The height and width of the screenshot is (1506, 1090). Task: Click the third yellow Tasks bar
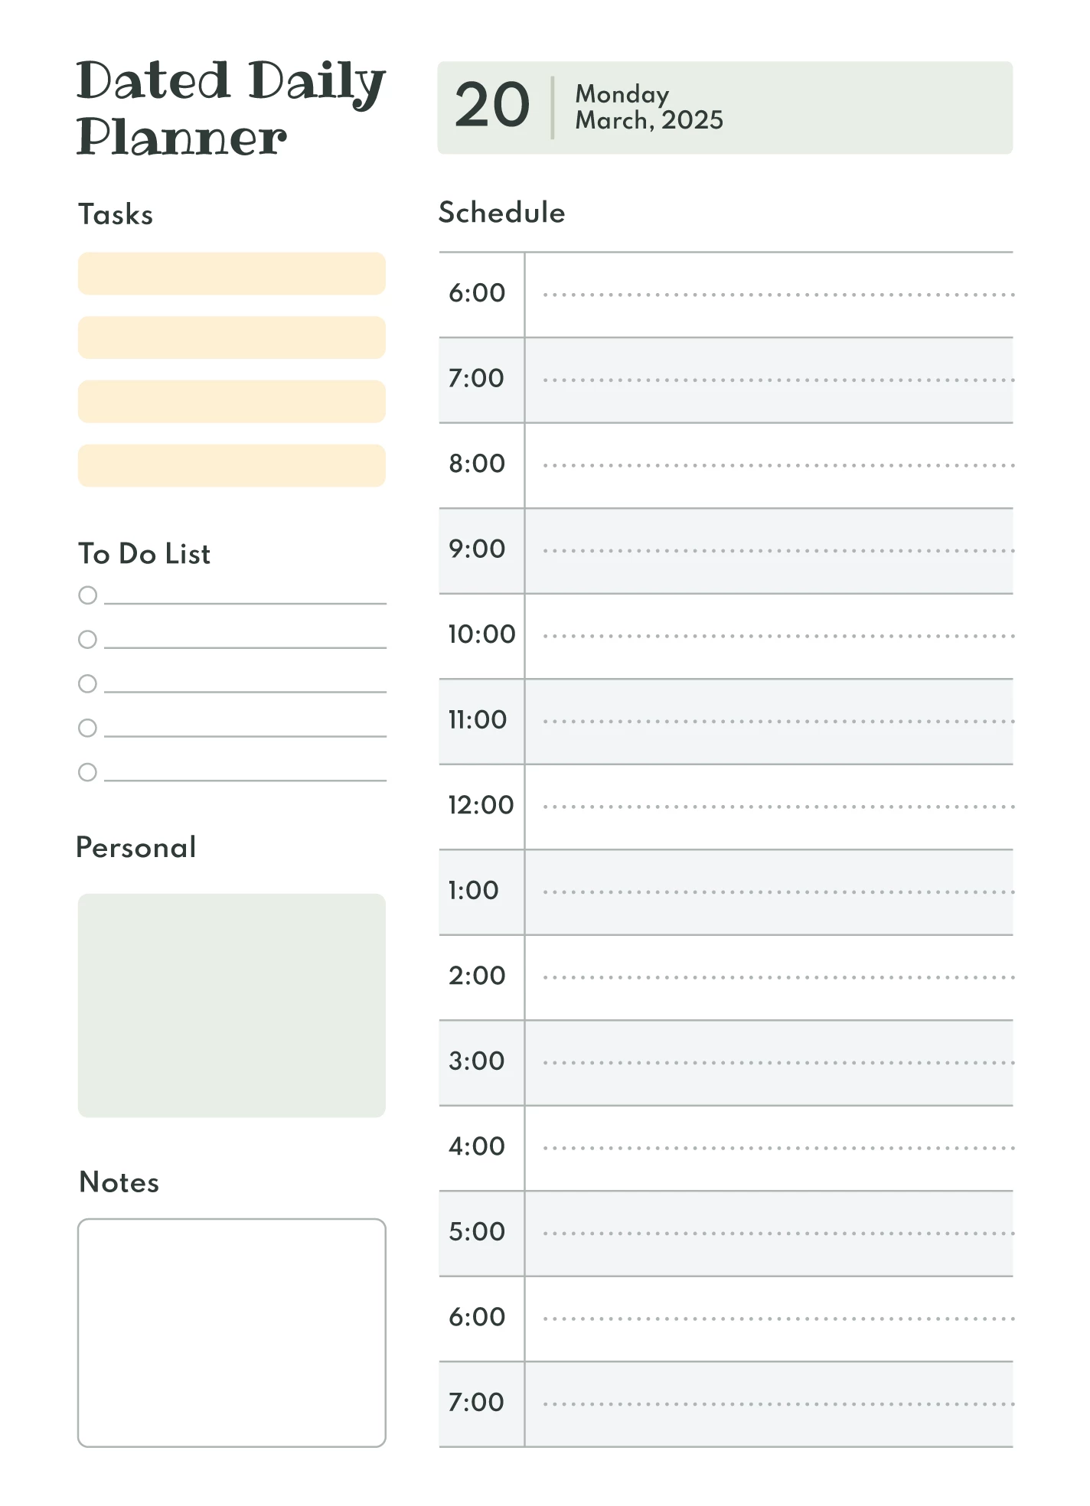pos(231,402)
